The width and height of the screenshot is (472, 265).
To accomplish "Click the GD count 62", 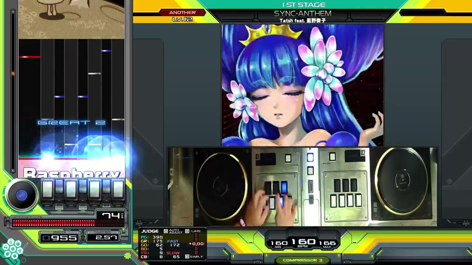I will 159,245.
